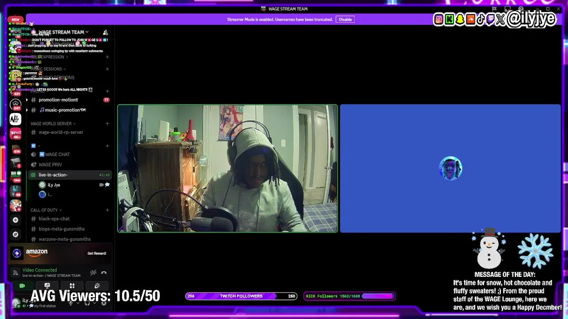The height and width of the screenshot is (319, 568).
Task: Open microphone input options arrow
Action: 77,303
